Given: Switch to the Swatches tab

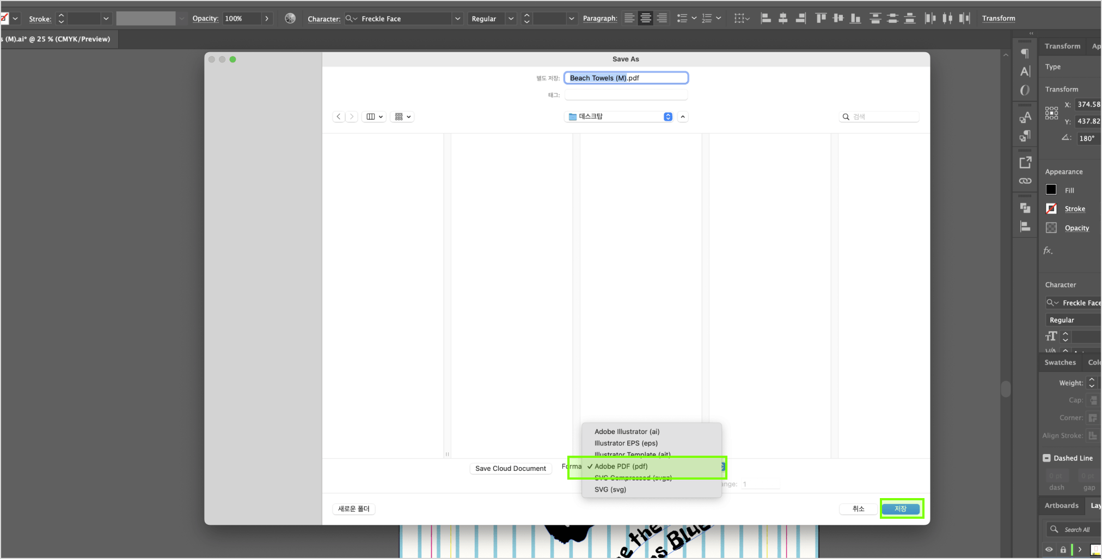Looking at the screenshot, I should click(1060, 362).
